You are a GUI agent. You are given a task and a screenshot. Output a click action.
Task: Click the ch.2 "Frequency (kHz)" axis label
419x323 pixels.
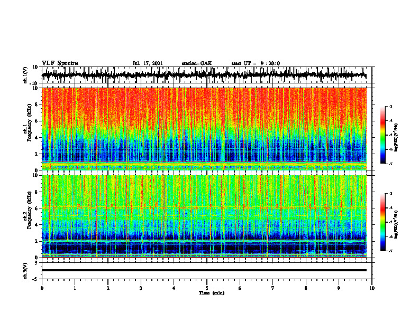(29, 210)
